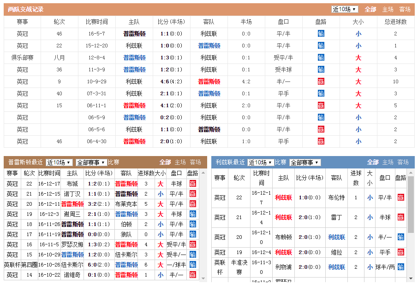Click the 输 icon in Leeds' match at 布赖顿
418x284 pixels.
[400, 237]
